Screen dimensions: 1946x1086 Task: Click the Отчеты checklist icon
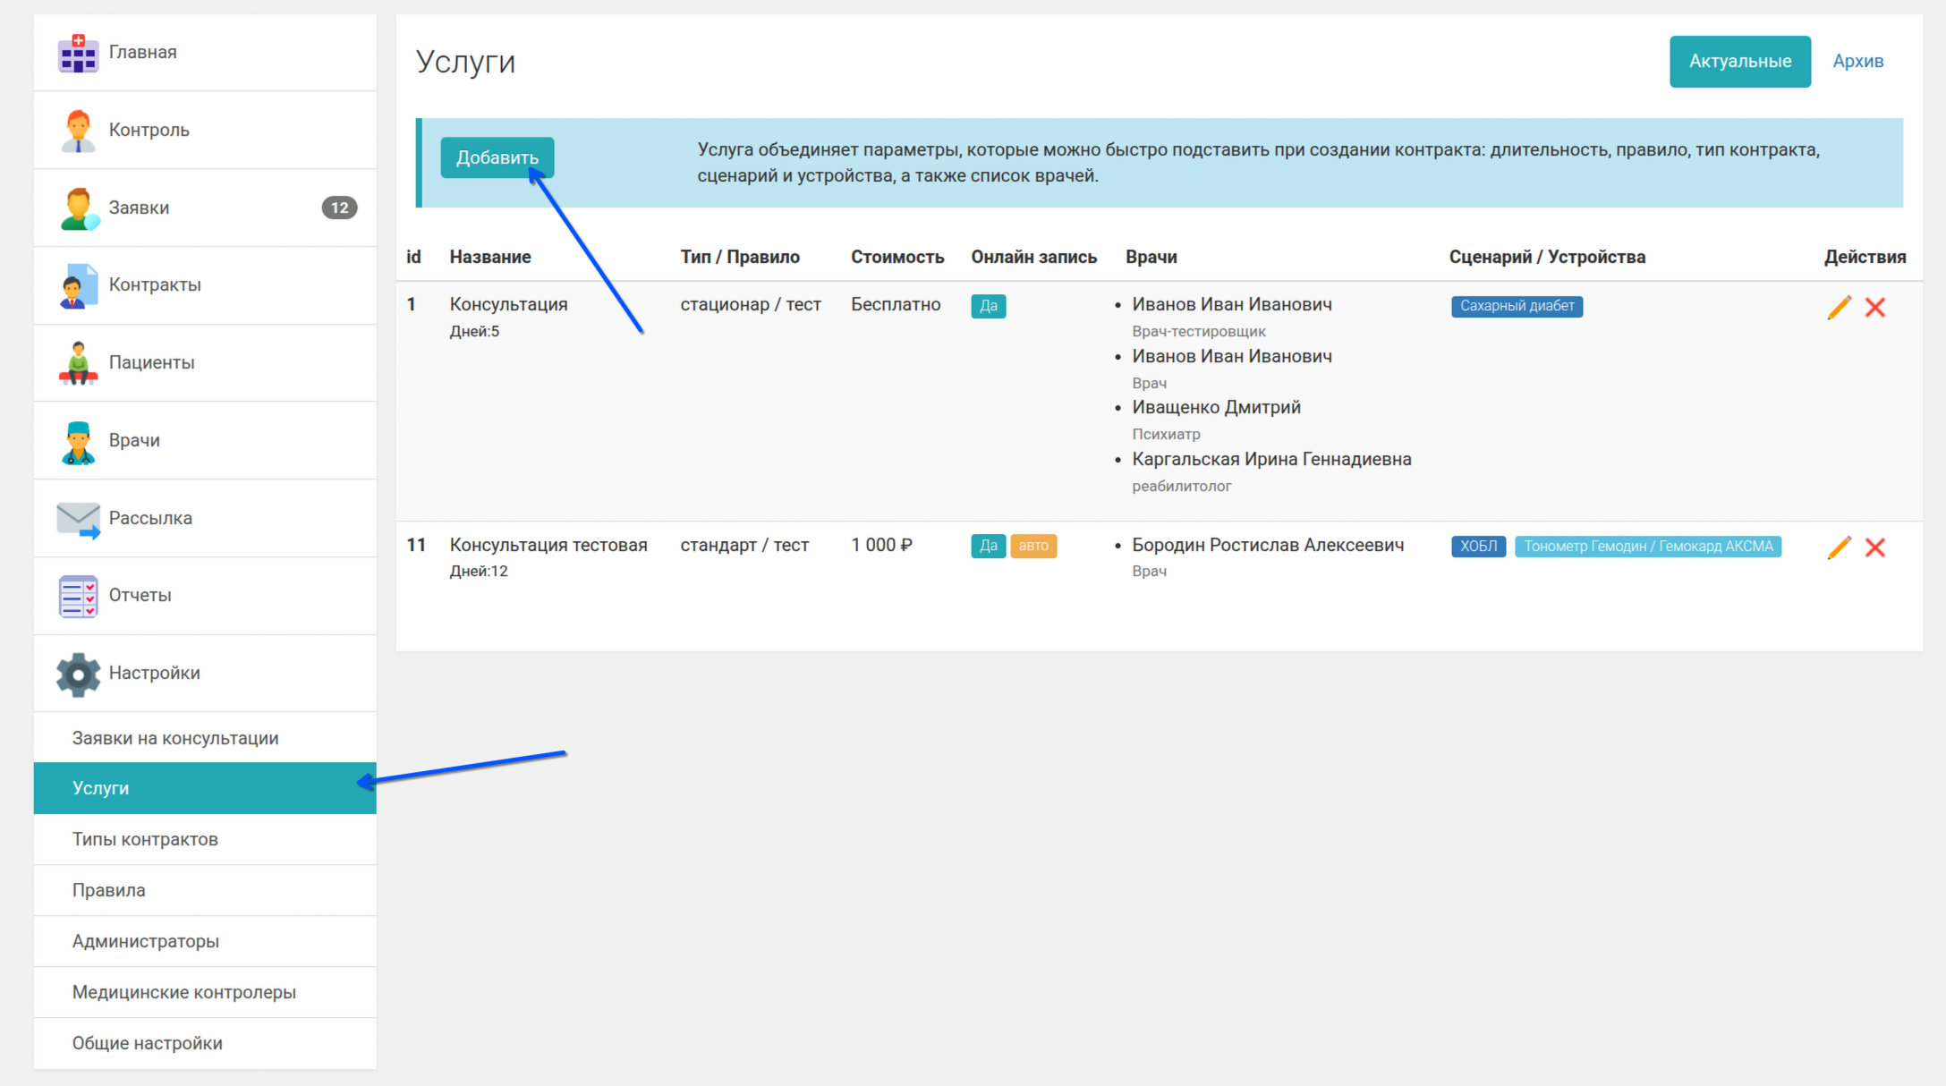point(78,596)
